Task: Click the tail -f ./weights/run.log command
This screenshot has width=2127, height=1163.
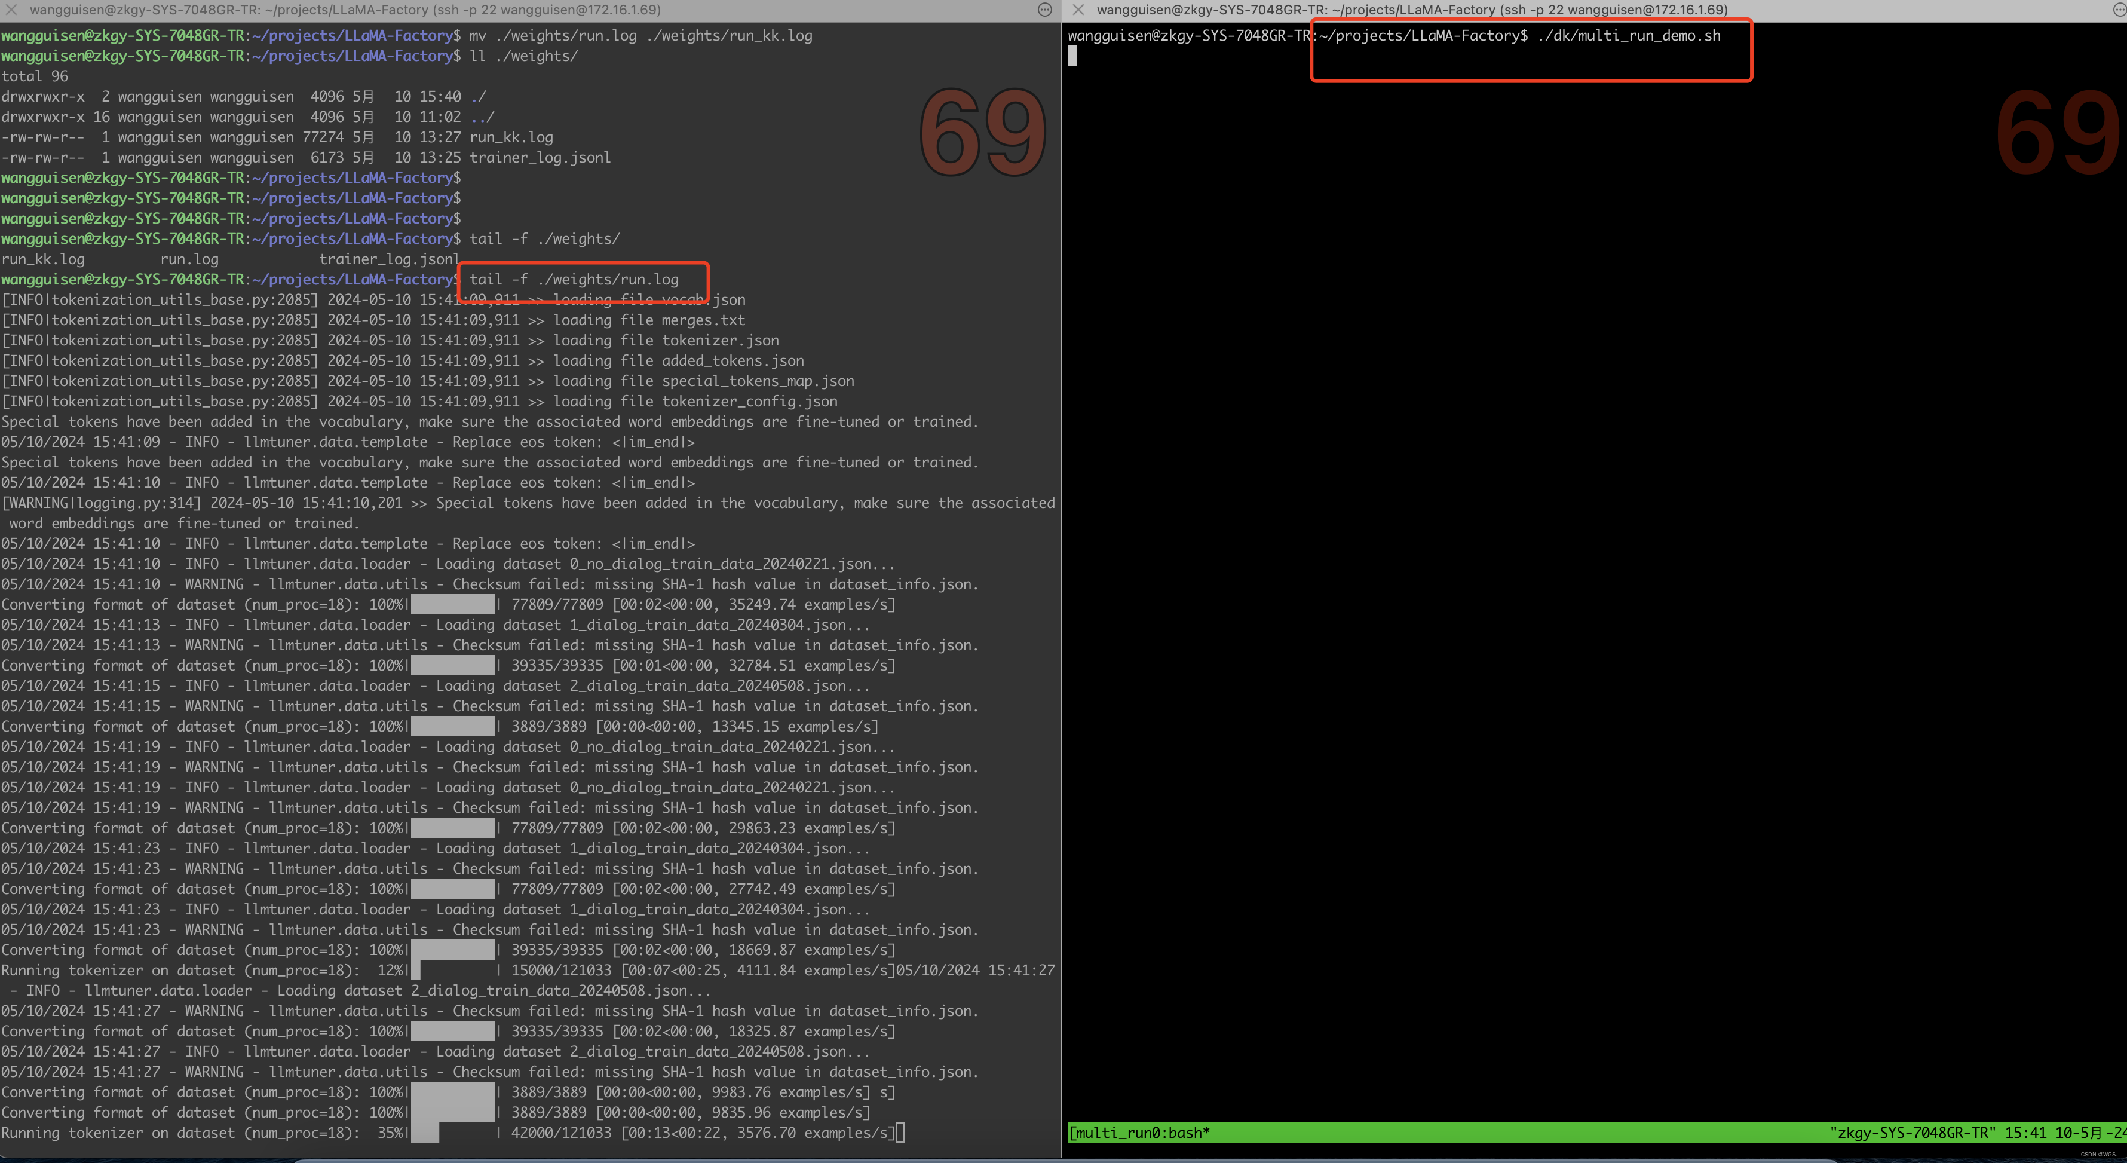Action: click(x=574, y=279)
